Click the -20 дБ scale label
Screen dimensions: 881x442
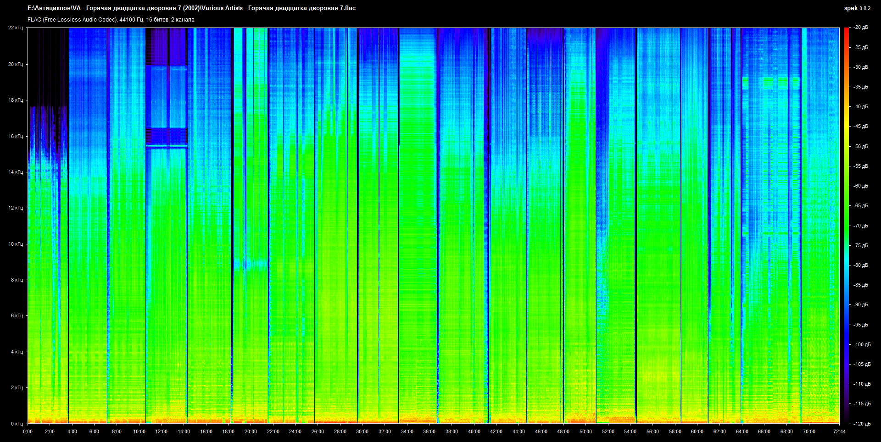860,28
